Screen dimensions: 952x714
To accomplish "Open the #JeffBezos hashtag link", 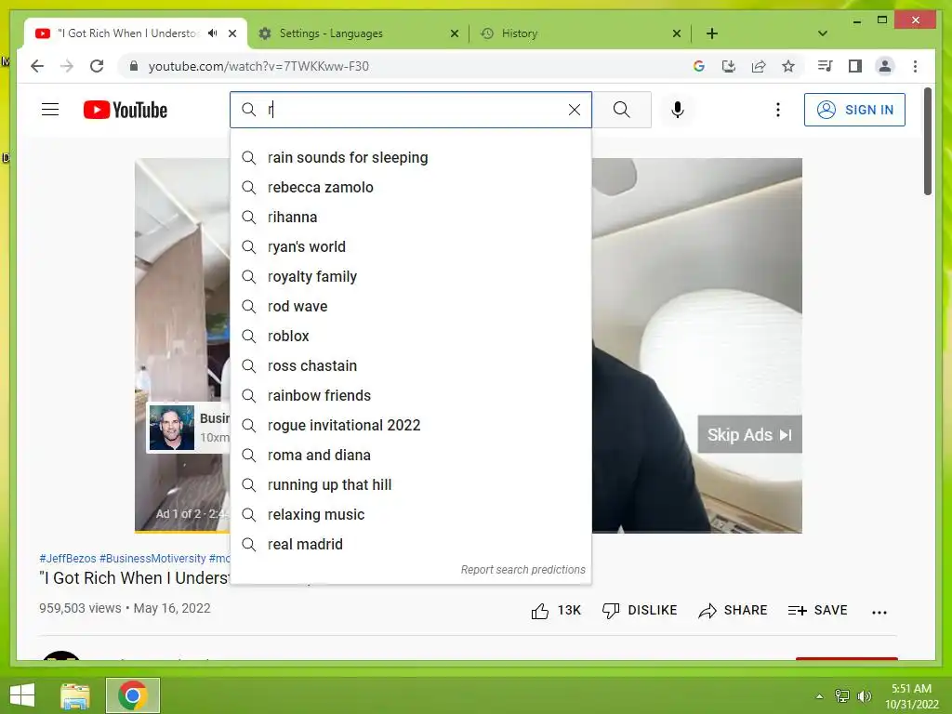I will click(x=67, y=558).
